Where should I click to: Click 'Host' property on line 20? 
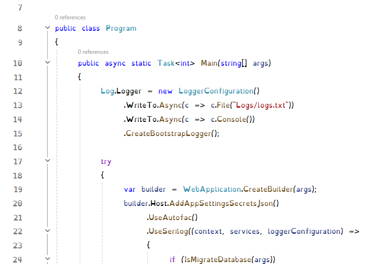click(158, 203)
